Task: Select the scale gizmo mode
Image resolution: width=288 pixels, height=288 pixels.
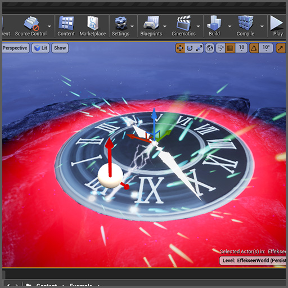Action: click(199, 48)
